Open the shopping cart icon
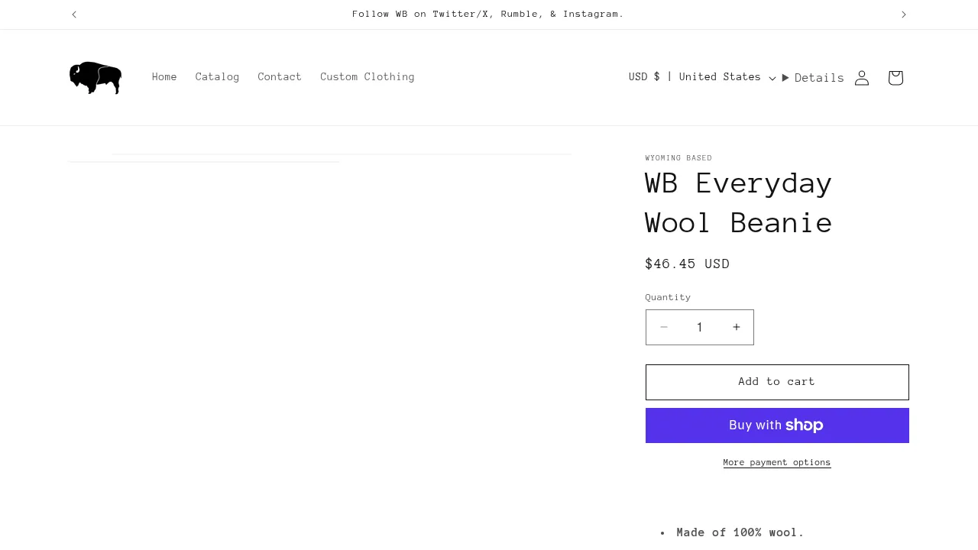Viewport: 978px width, 550px height. (x=895, y=77)
